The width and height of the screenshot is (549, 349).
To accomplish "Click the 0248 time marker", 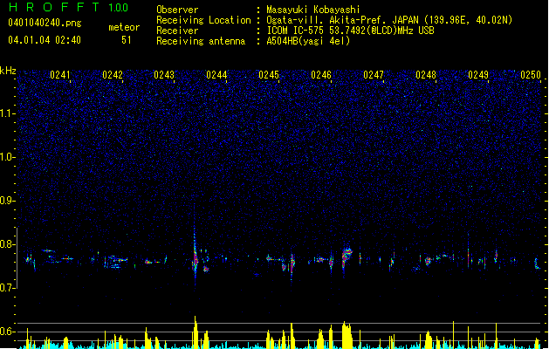I will (426, 75).
